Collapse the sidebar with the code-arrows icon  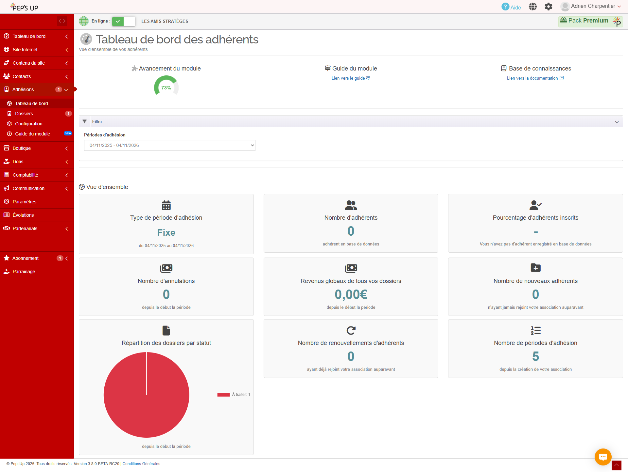(x=62, y=21)
